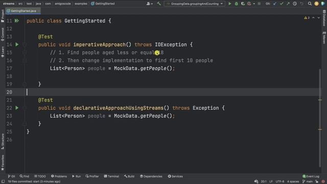Click the editor vertical scrollbar thumb
327x184 pixels.
tap(320, 118)
